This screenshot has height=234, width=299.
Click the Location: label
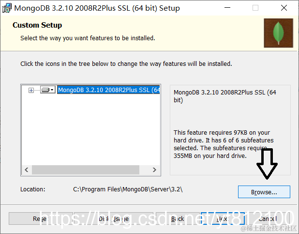tap(33, 189)
